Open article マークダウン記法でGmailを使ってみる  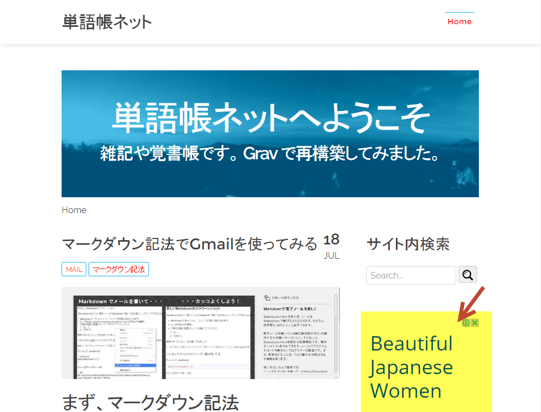190,243
